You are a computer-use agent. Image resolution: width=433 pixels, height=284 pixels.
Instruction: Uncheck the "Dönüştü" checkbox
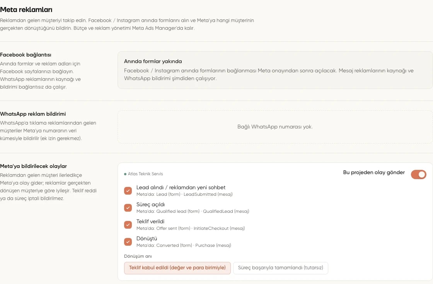128,242
